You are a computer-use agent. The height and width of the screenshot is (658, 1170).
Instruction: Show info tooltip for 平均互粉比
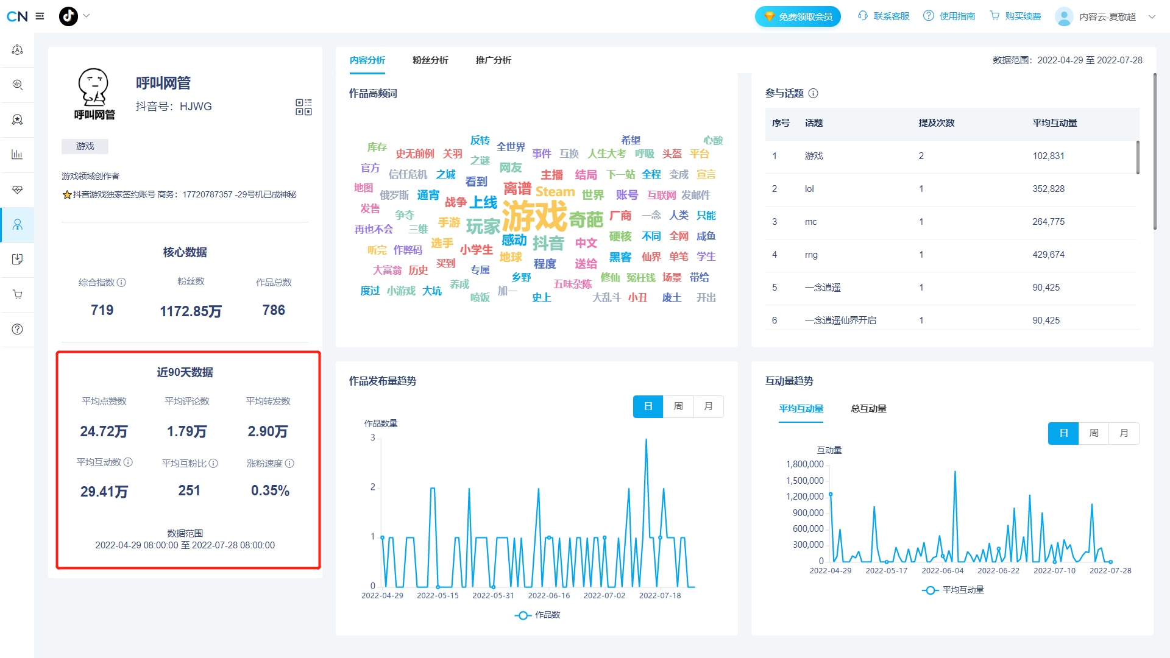pyautogui.click(x=214, y=464)
